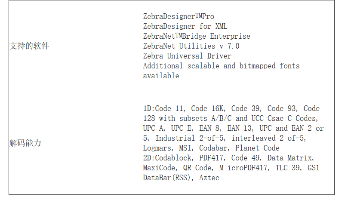Click EAN-13 in the barcode list
Image resolution: width=354 pixels, height=197 pixels.
240,128
